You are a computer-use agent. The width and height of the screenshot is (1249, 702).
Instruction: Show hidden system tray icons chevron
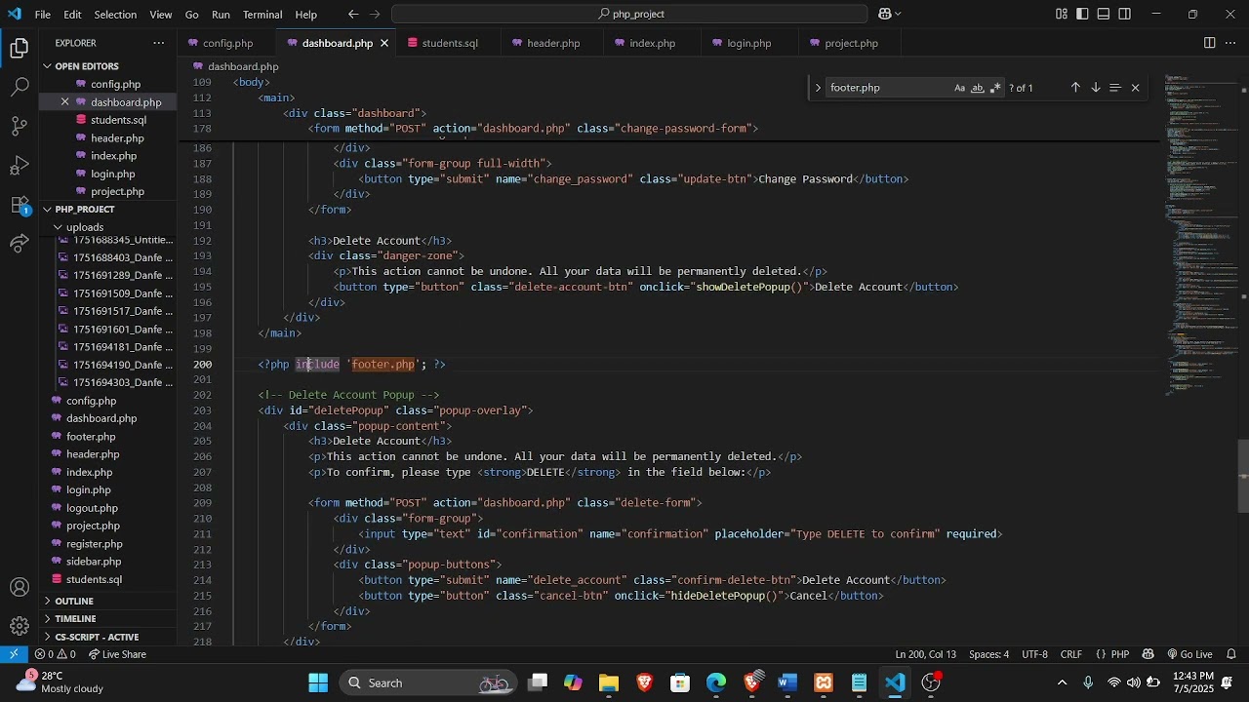pyautogui.click(x=1063, y=682)
